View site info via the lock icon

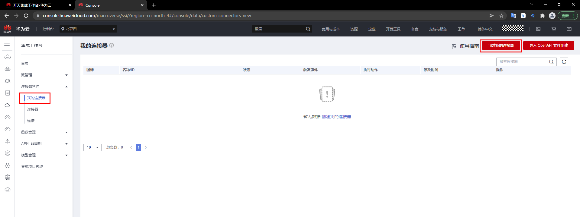pos(38,16)
